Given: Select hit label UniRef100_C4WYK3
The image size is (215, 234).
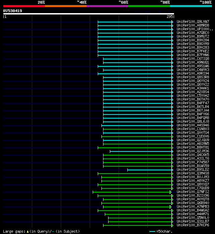Looking at the screenshot, I should 193,70.
